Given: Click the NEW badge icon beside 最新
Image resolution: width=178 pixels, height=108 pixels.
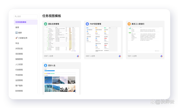Looking at the screenshot, I should [17, 32].
